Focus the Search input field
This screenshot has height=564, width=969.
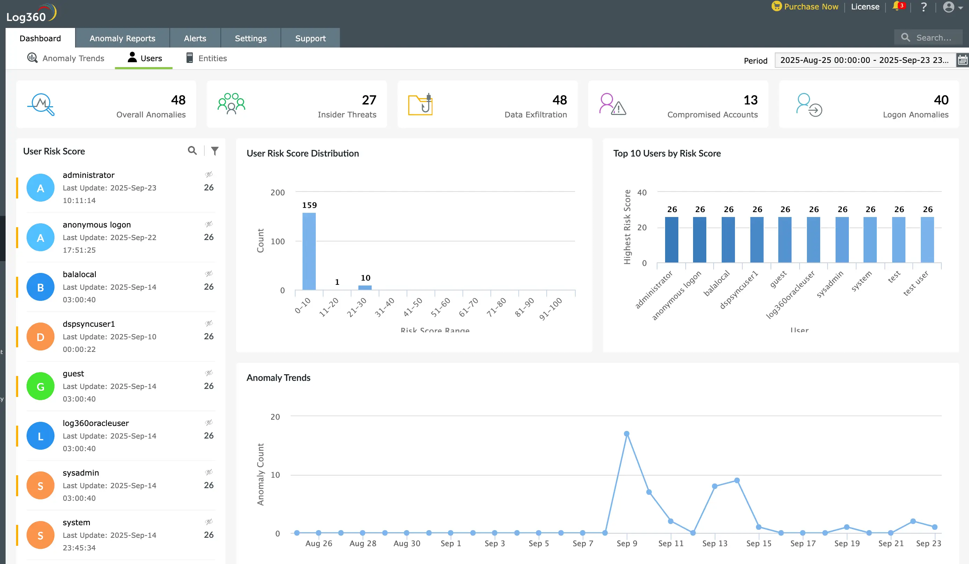(x=934, y=38)
